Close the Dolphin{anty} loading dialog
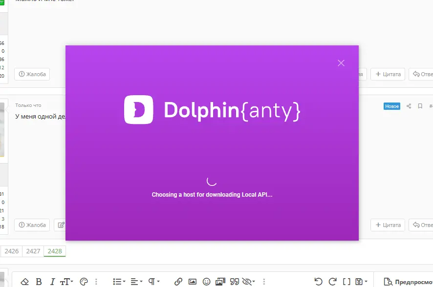 pos(341,63)
